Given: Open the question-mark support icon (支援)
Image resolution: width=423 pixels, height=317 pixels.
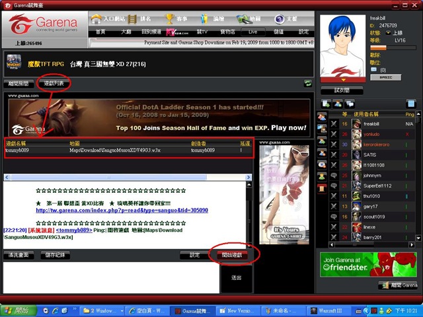Looking at the screenshot, I should coord(279,19).
